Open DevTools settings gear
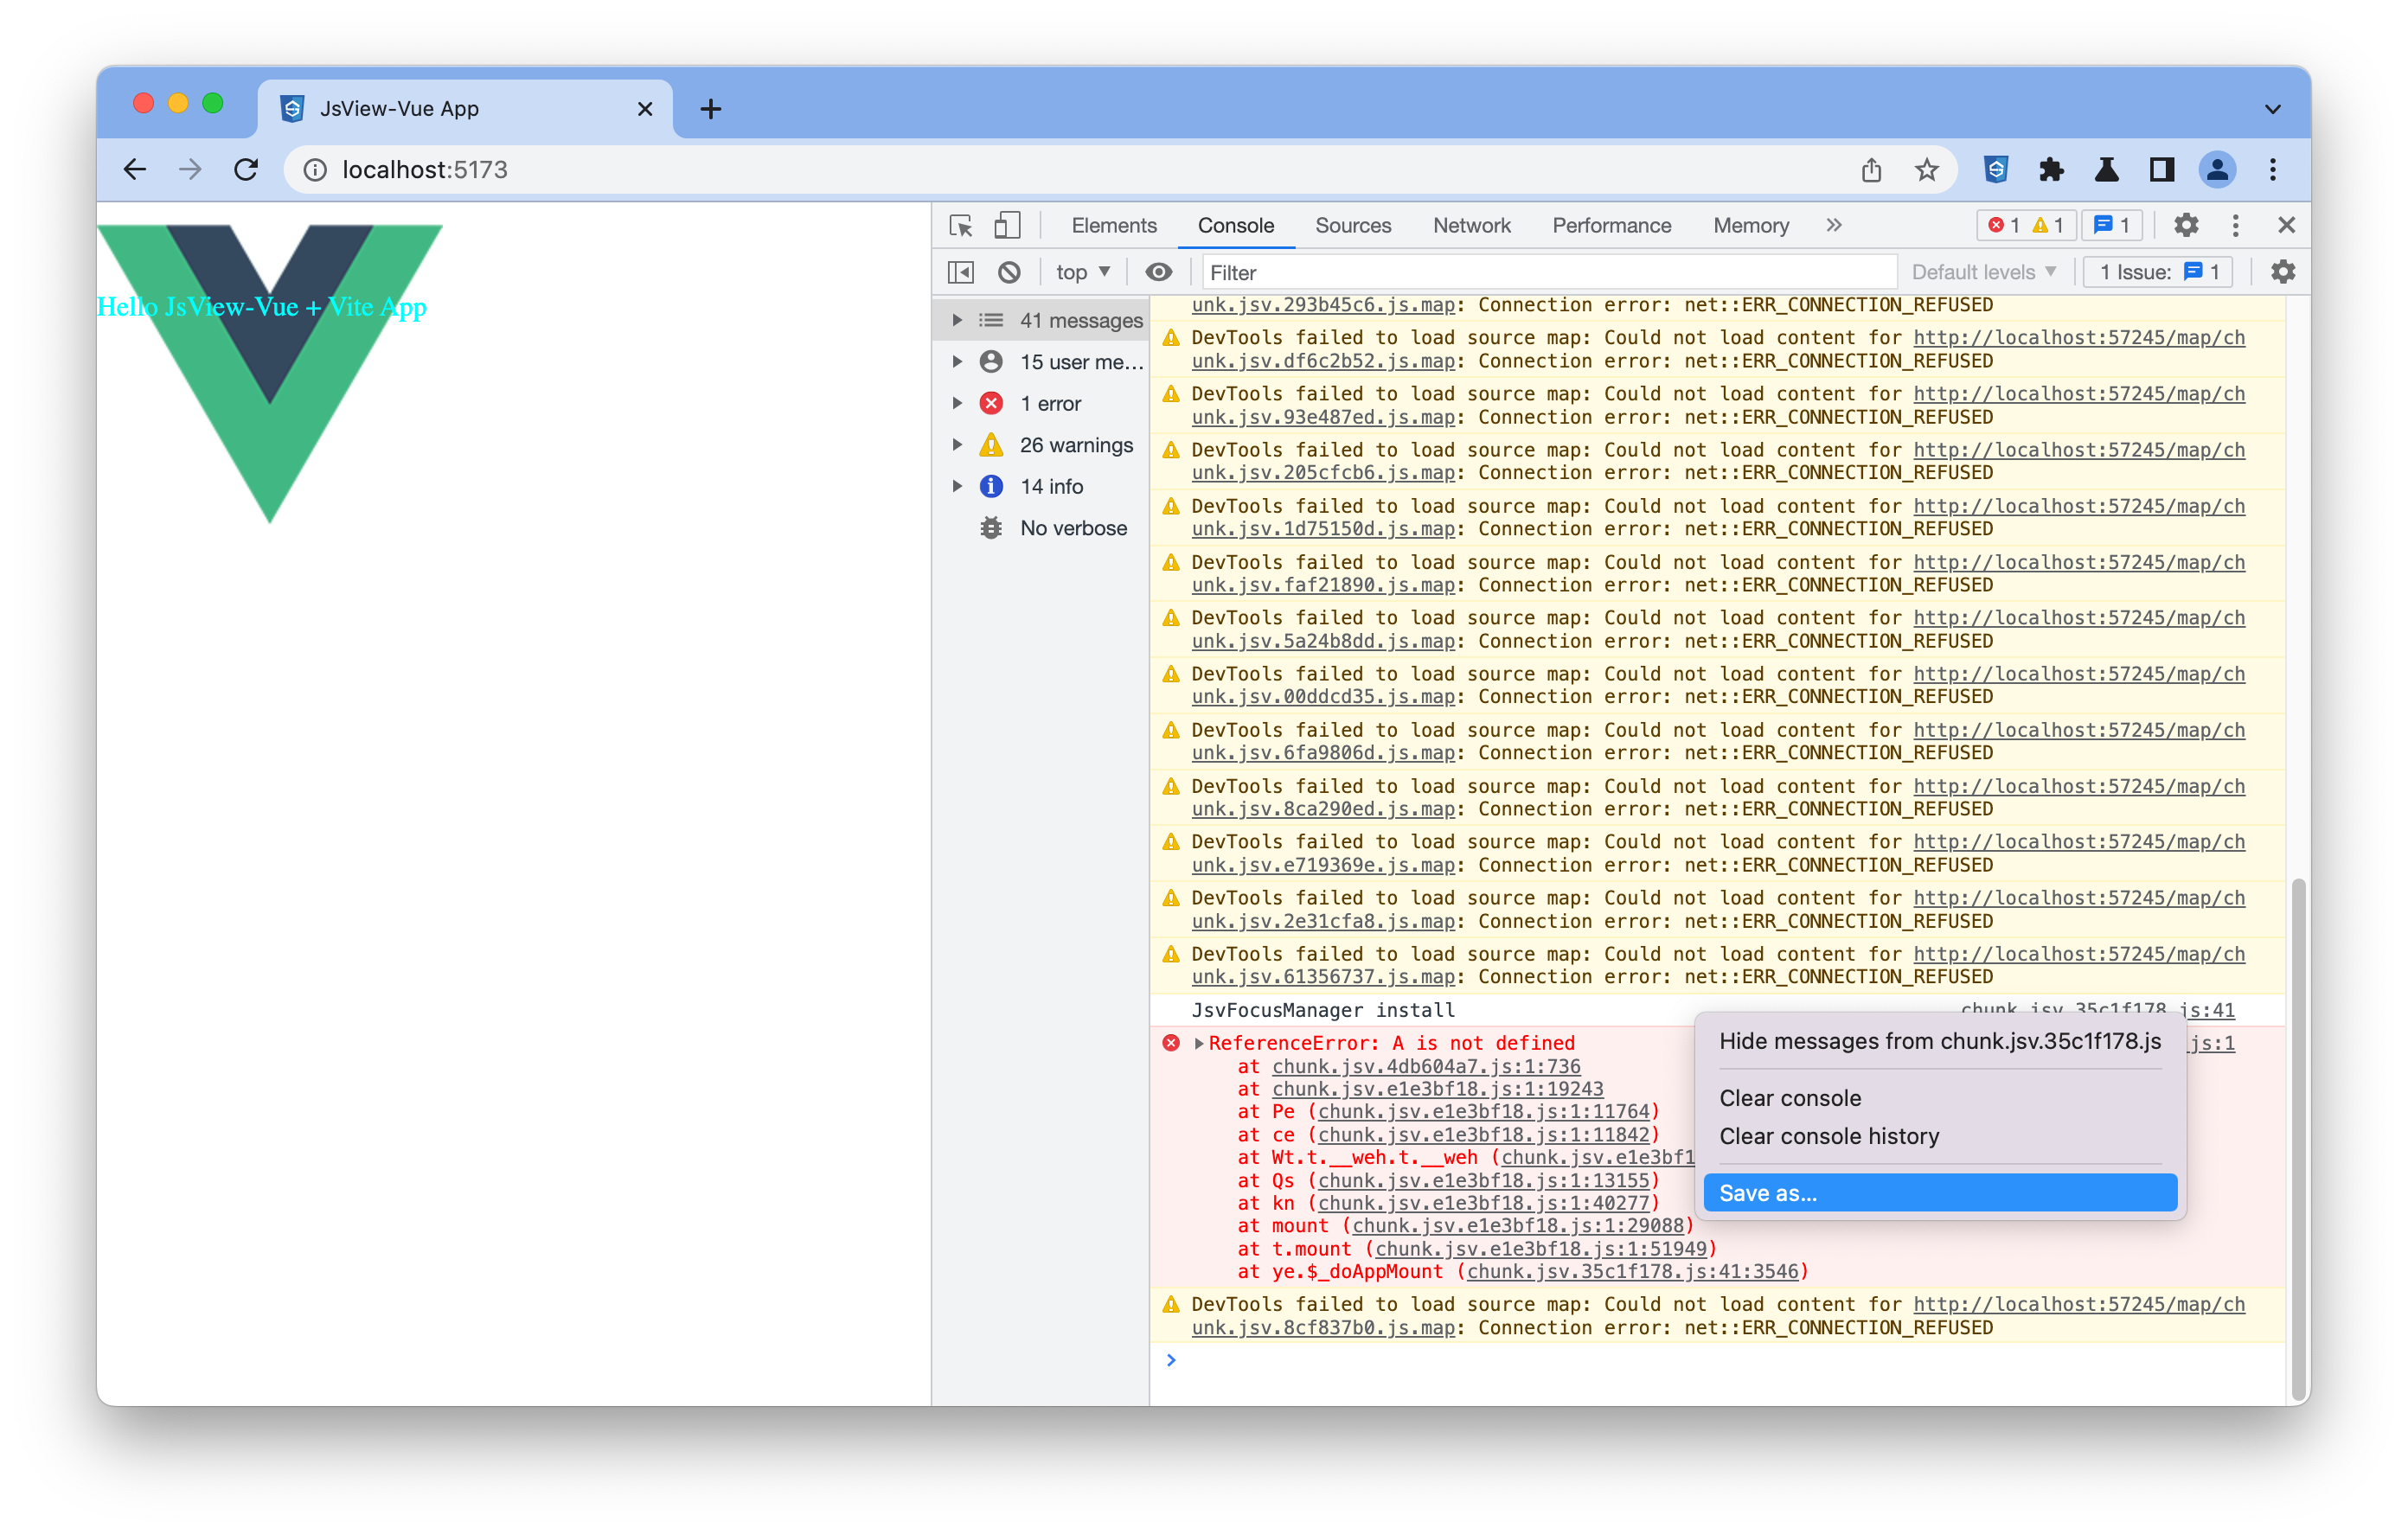The width and height of the screenshot is (2408, 1534). (2186, 225)
